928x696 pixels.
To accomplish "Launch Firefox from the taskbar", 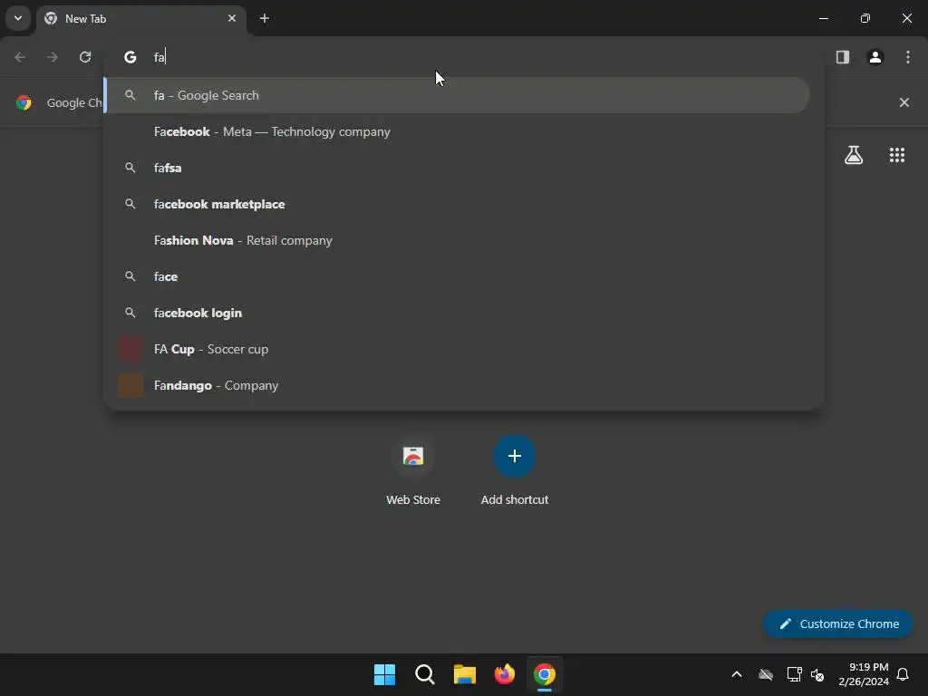I will click(x=504, y=674).
